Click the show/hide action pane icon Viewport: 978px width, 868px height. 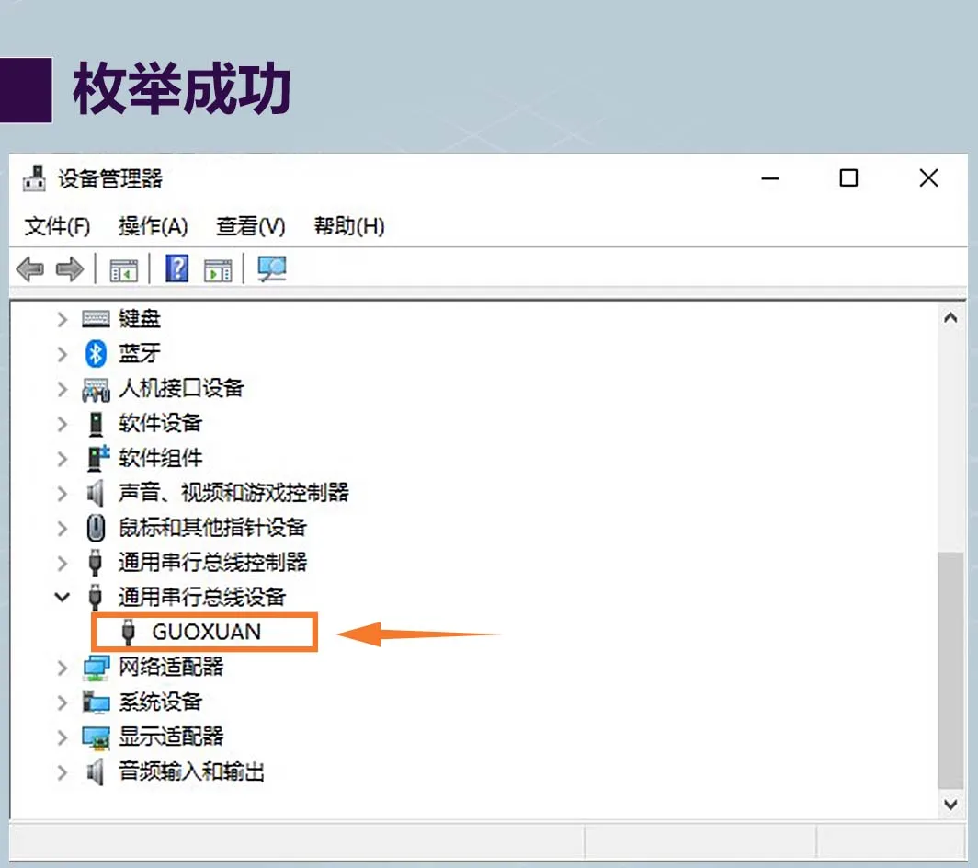tap(218, 271)
